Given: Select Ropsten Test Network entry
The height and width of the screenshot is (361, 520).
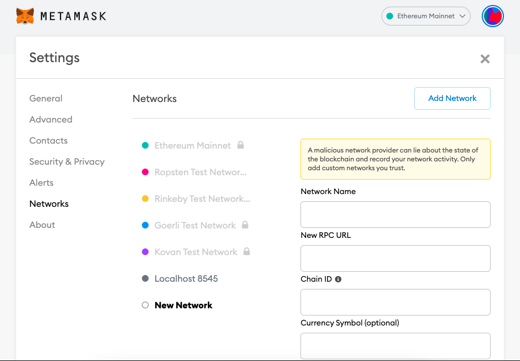Looking at the screenshot, I should [x=200, y=172].
